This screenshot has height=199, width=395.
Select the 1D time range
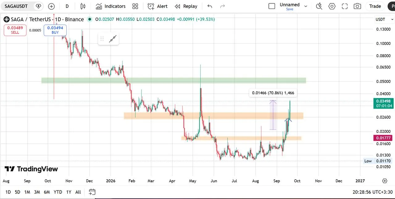point(8,192)
